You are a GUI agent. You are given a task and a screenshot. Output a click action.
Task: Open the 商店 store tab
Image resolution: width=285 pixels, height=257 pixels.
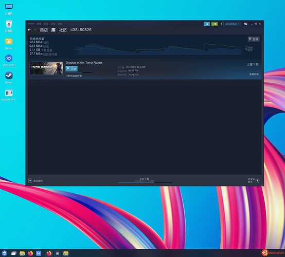[x=44, y=30]
